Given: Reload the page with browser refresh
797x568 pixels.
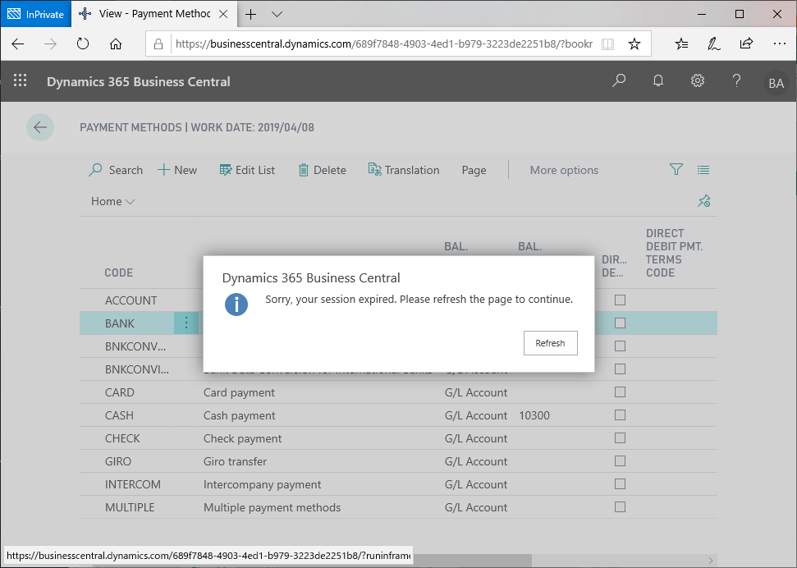Looking at the screenshot, I should point(83,44).
